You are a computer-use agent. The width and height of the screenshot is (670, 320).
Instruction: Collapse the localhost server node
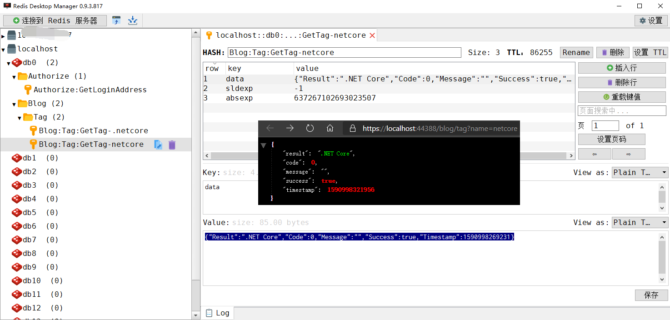(4, 49)
